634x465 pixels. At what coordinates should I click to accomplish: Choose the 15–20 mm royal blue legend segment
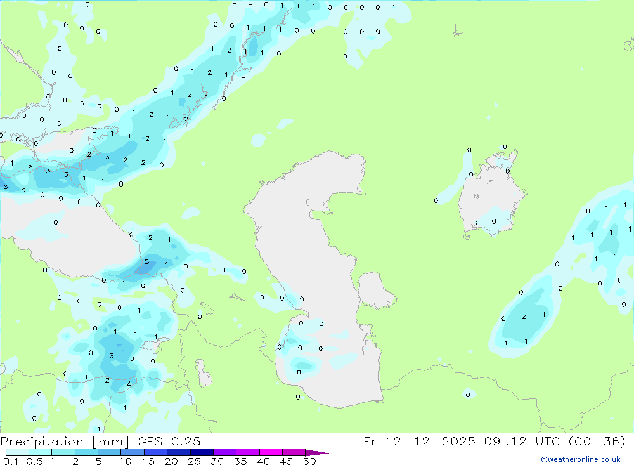click(x=155, y=452)
